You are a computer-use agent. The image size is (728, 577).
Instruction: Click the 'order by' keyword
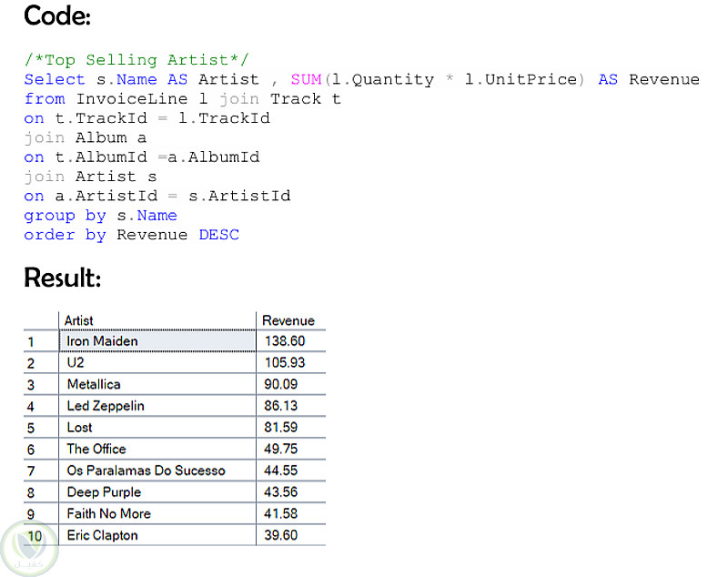tap(65, 236)
